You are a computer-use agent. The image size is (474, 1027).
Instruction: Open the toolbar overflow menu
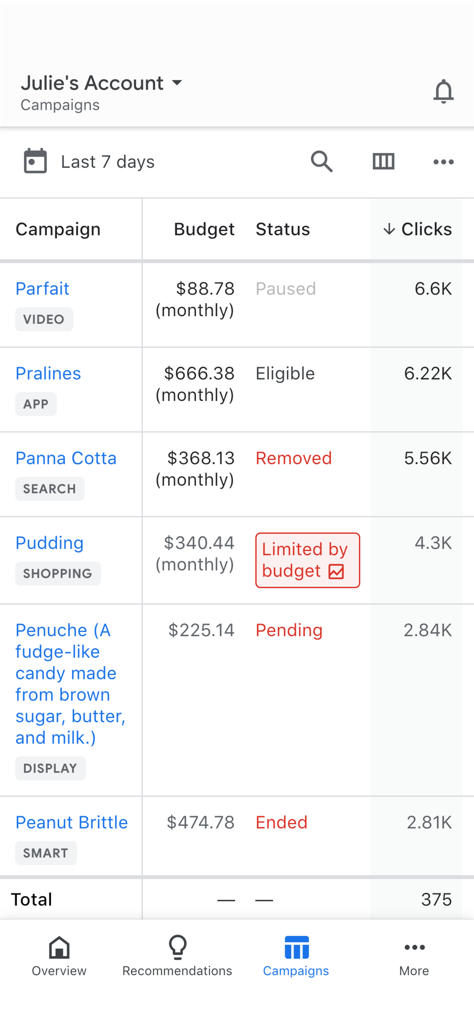[x=443, y=162]
